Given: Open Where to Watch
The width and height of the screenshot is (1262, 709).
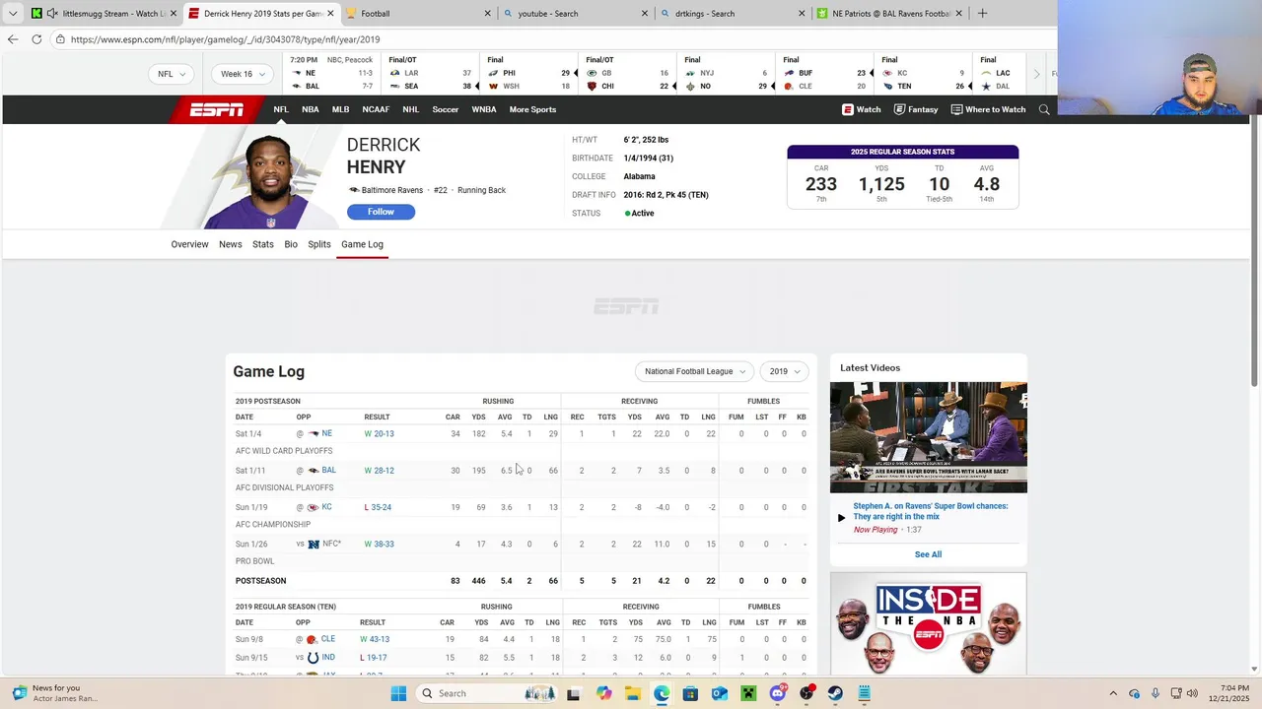Looking at the screenshot, I should [988, 109].
